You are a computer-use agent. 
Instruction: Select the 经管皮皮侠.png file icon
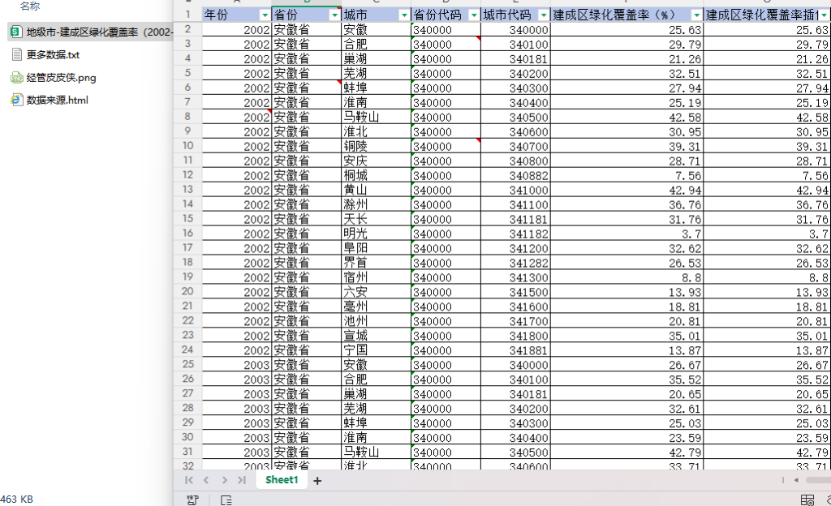[x=16, y=78]
